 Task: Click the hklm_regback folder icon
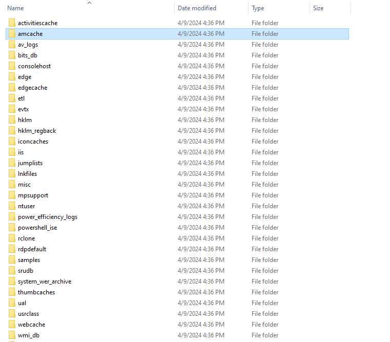12,130
